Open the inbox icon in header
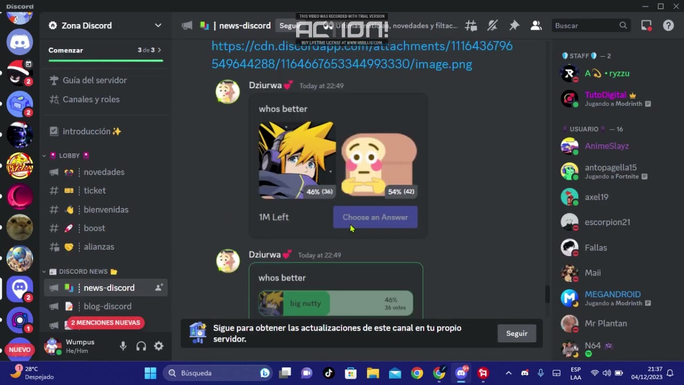 pyautogui.click(x=647, y=26)
